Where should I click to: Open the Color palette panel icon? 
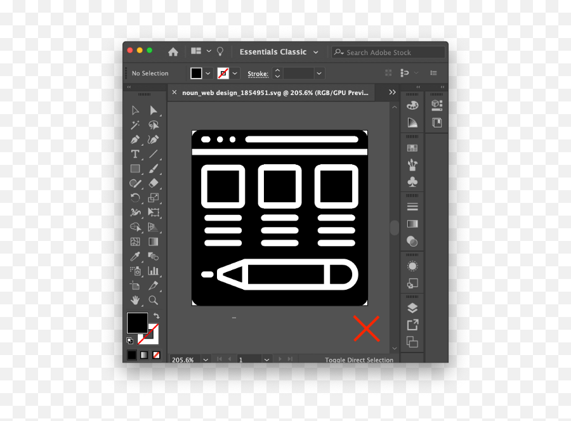click(412, 105)
